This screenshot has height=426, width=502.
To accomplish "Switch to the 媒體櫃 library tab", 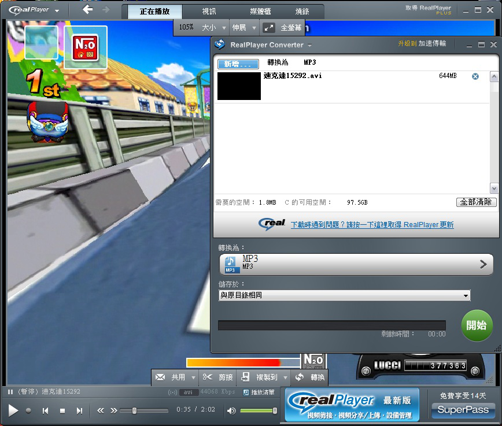I will pyautogui.click(x=262, y=12).
